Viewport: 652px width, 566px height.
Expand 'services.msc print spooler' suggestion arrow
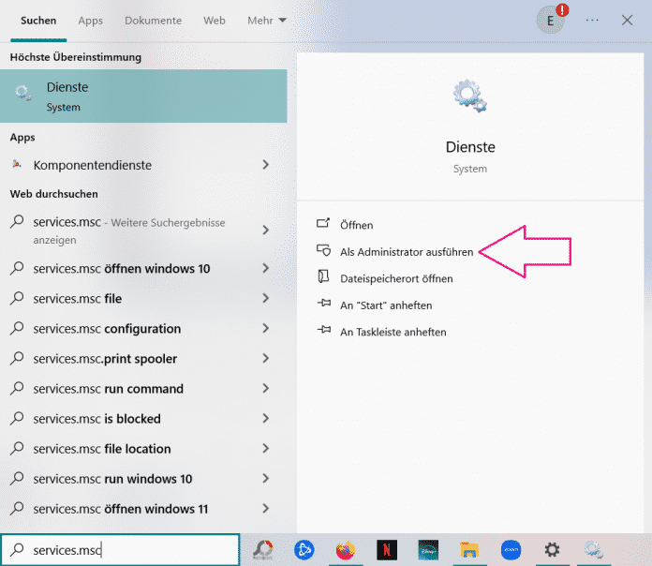266,359
